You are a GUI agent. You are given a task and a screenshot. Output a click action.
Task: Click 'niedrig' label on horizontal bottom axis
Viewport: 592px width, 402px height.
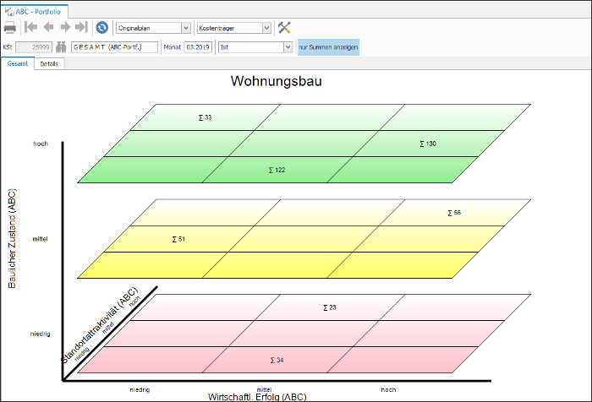(x=140, y=390)
